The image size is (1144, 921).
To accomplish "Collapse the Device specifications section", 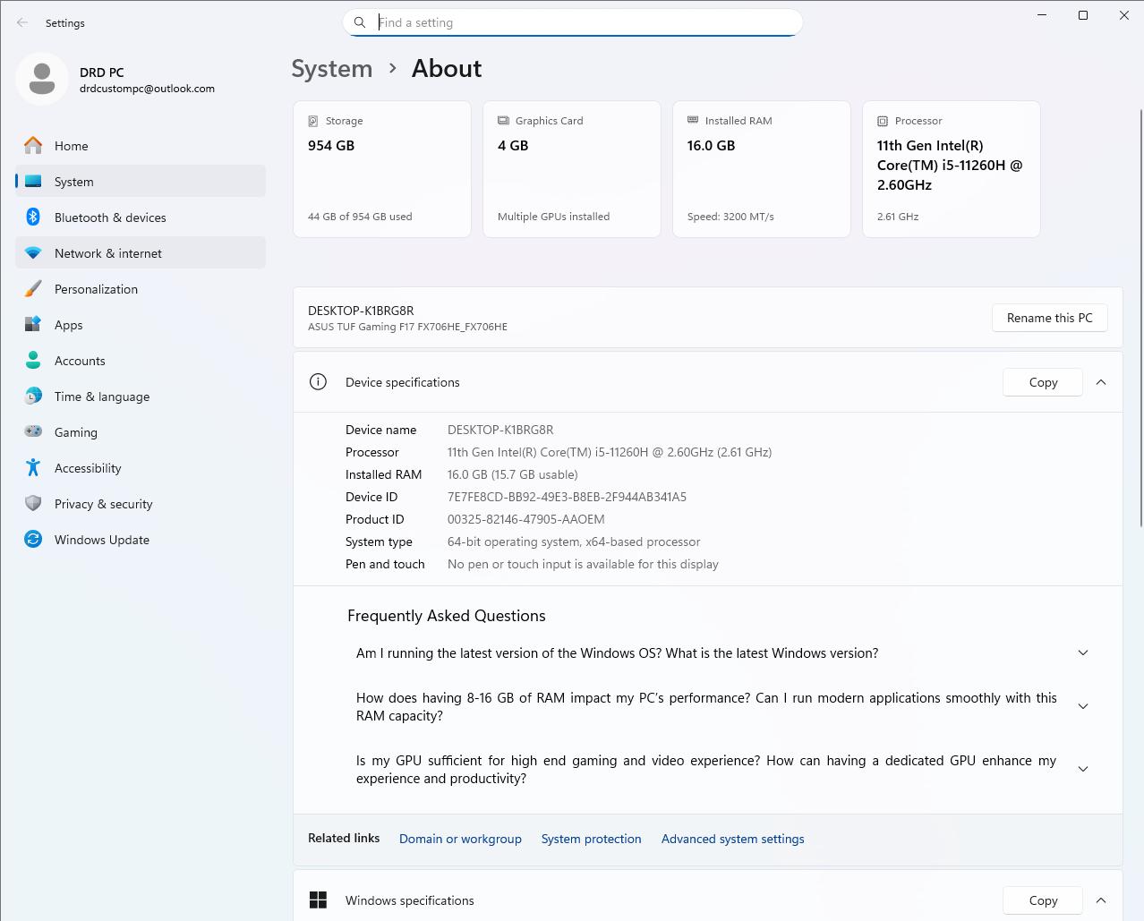I will pos(1101,382).
